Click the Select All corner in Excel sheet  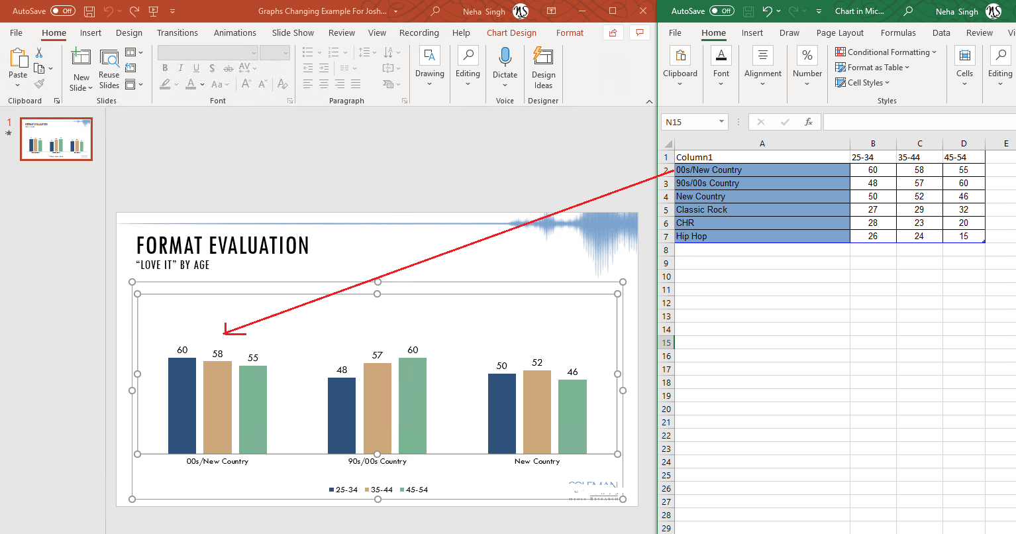pyautogui.click(x=668, y=144)
